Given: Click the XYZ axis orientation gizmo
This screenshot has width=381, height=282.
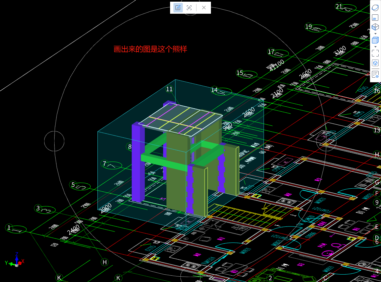Looking at the screenshot, I should coord(15,260).
